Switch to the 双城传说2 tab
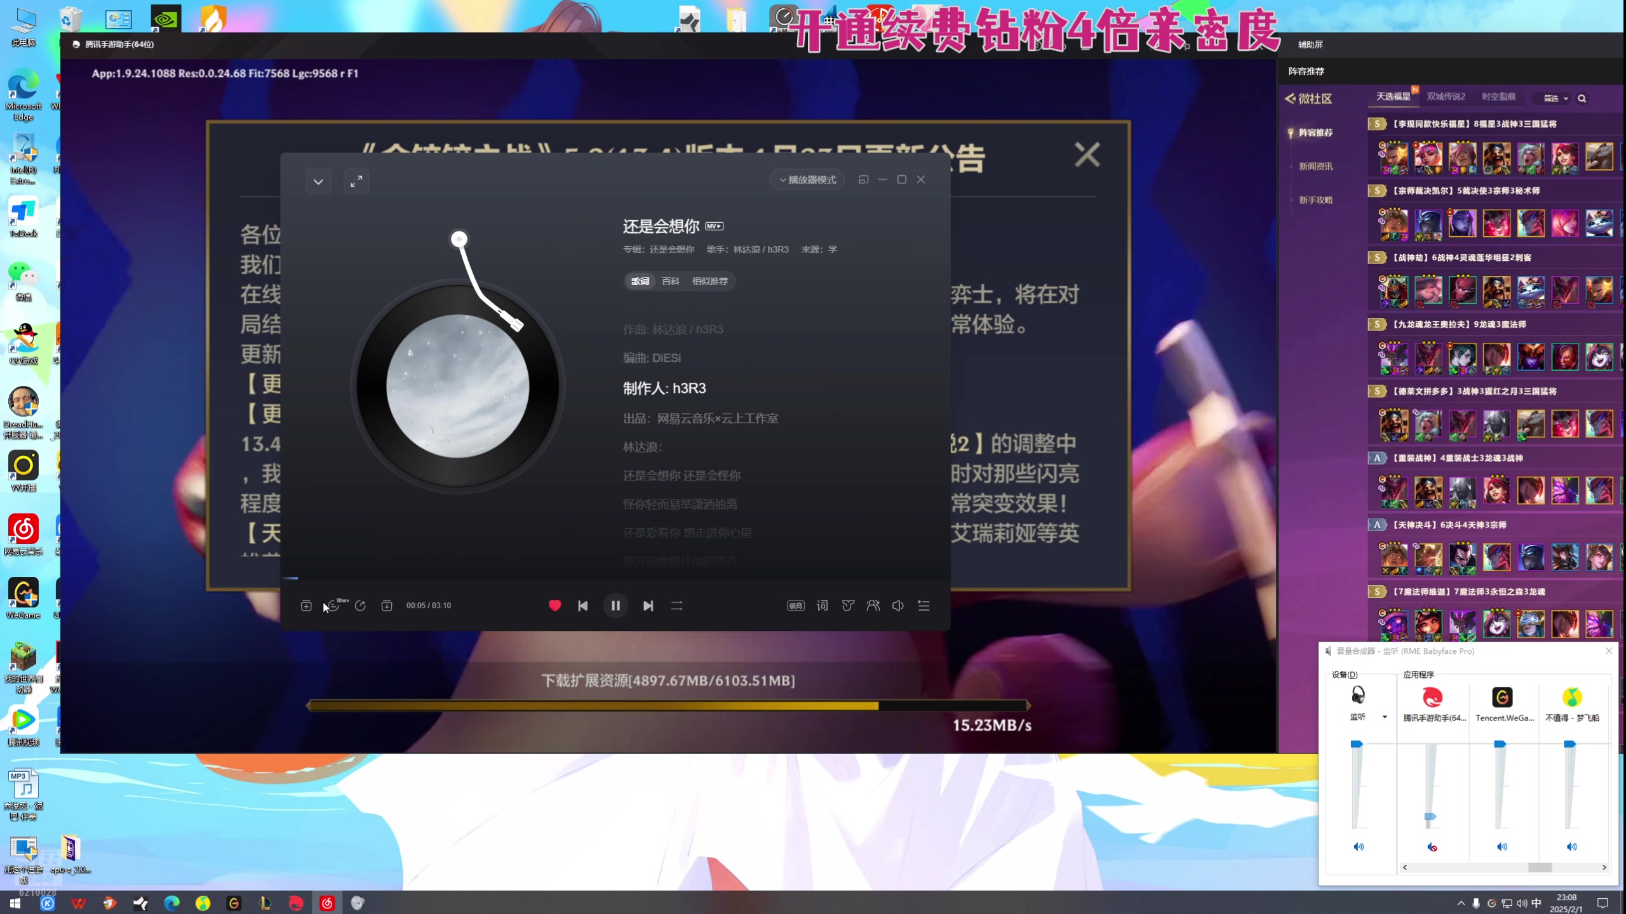Screen dimensions: 1626x914 1446,96
